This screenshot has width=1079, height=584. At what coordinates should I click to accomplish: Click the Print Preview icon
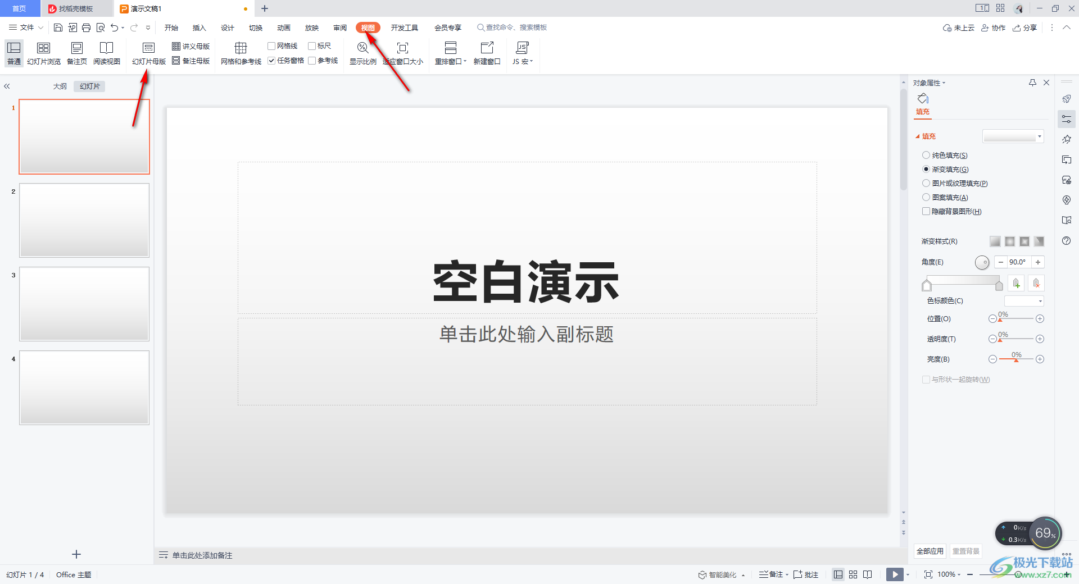pos(101,28)
